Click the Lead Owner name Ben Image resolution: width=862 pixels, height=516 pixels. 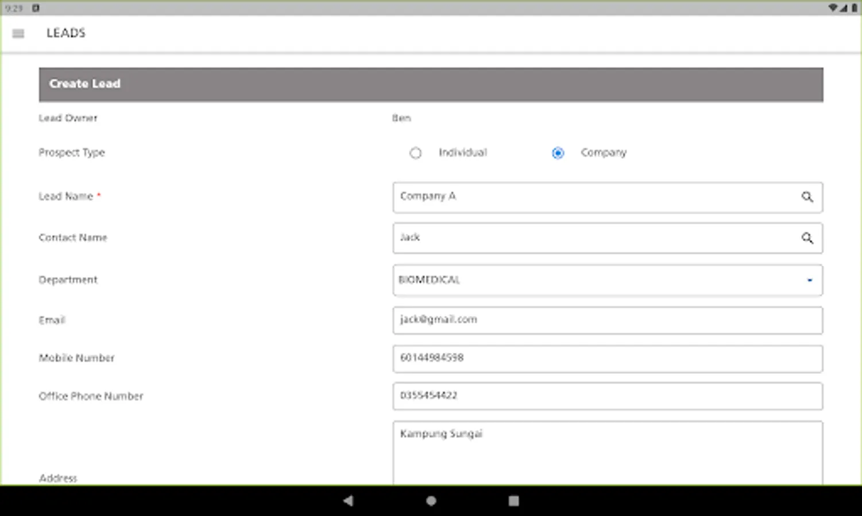coord(401,118)
